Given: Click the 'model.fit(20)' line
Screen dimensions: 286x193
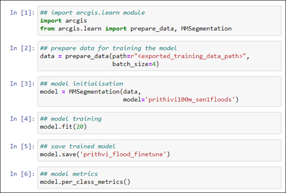Looking at the screenshot, I should (x=63, y=127).
